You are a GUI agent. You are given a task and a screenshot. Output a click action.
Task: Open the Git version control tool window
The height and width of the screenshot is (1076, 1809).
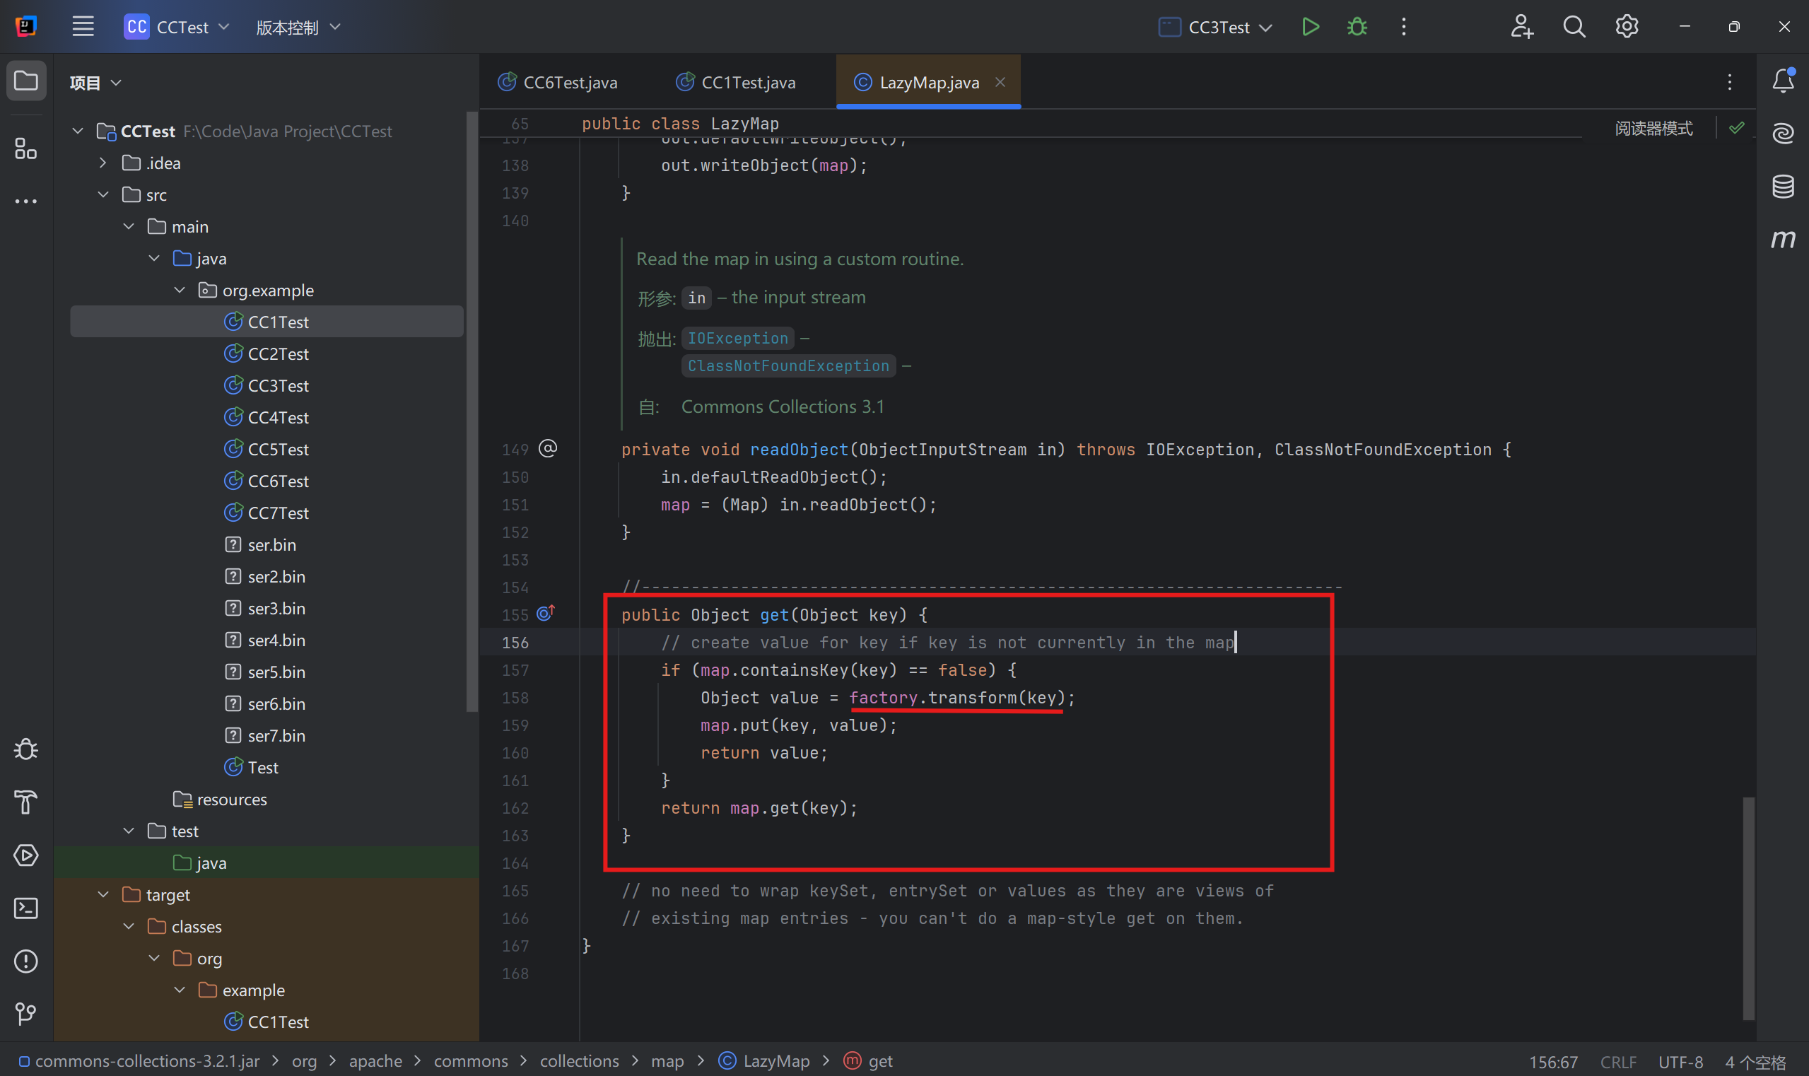point(26,1013)
